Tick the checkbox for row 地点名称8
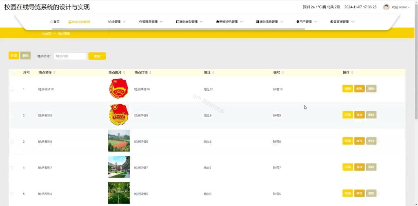Image resolution: width=418 pixels, height=206 pixels. point(12,141)
